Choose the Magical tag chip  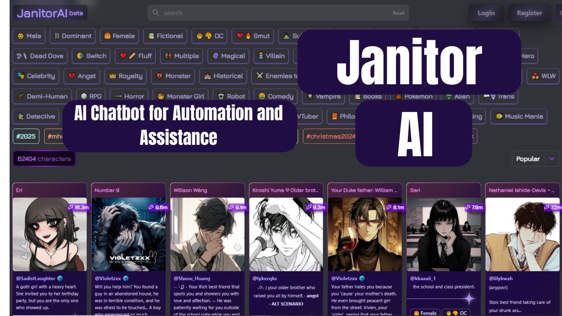pyautogui.click(x=228, y=56)
